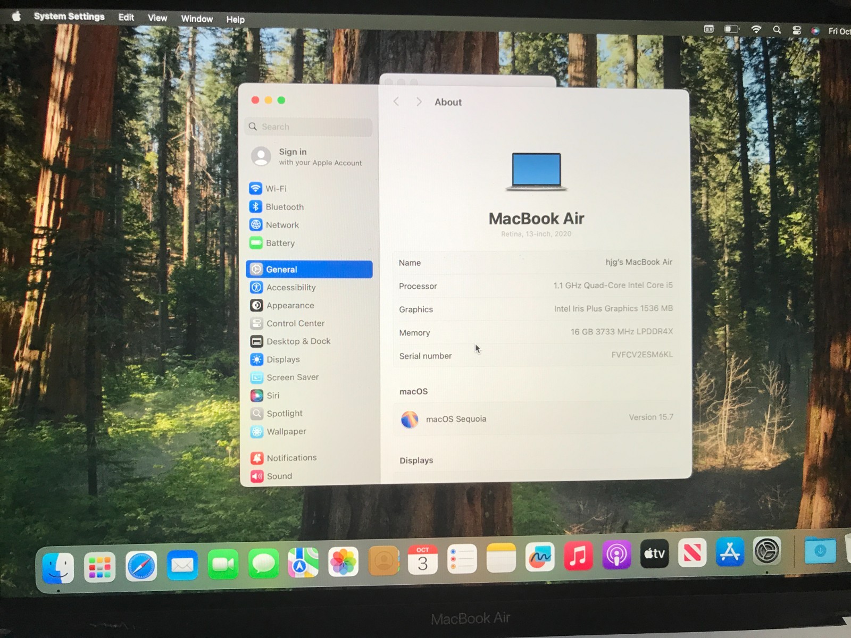Open Maps from the Dock
Viewport: 851px width, 638px height.
(303, 563)
